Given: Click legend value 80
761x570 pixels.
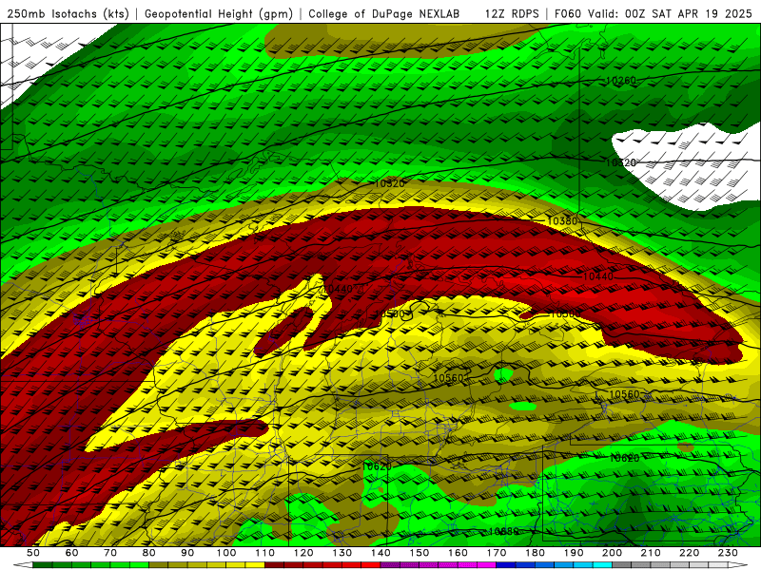Looking at the screenshot, I should tap(149, 553).
